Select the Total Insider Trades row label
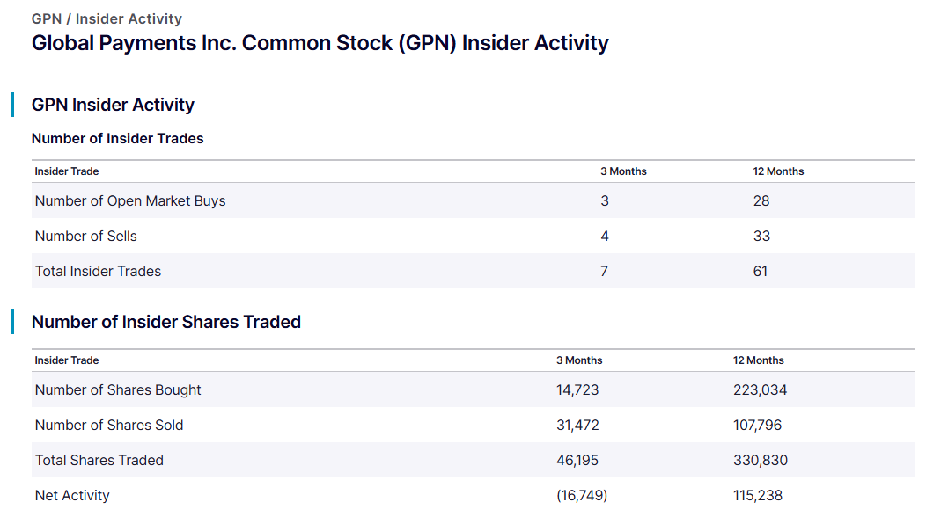 point(98,271)
